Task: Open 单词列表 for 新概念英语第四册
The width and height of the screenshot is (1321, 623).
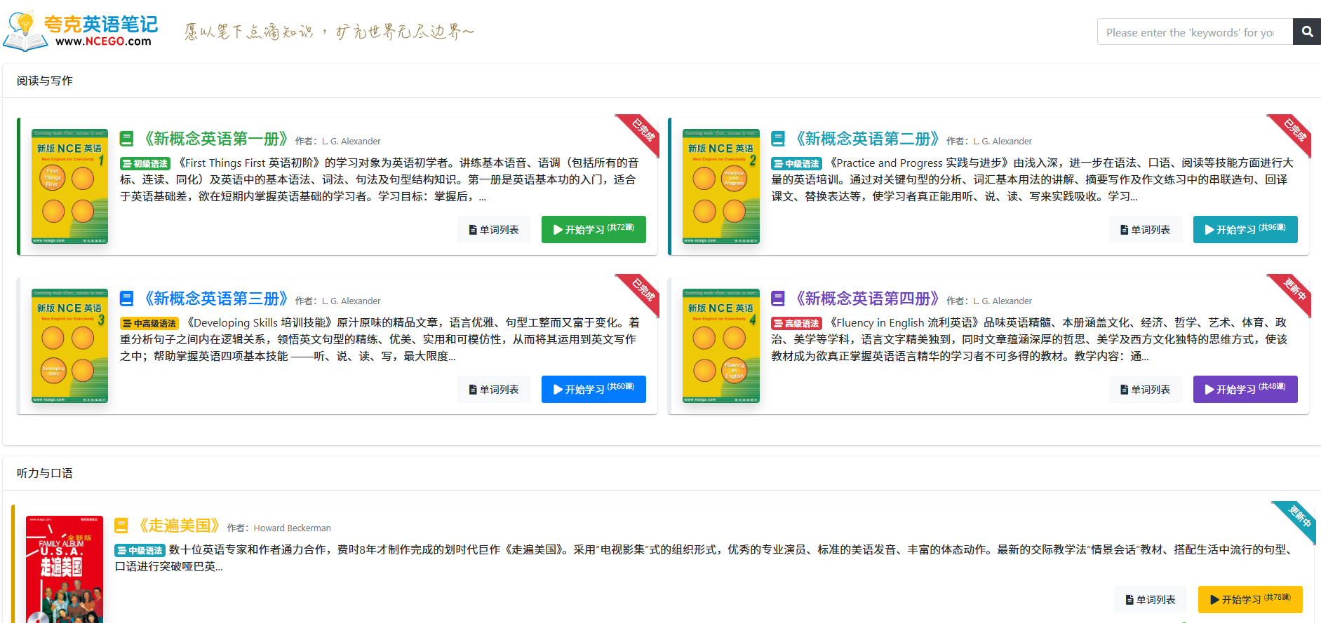Action: [1145, 389]
